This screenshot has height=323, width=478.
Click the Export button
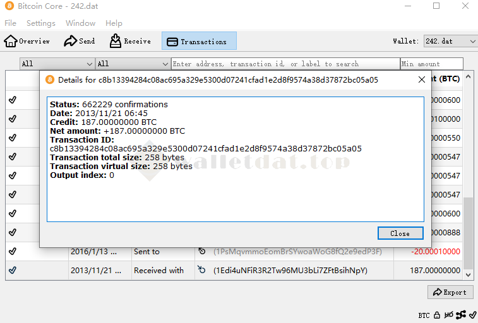[x=450, y=292]
